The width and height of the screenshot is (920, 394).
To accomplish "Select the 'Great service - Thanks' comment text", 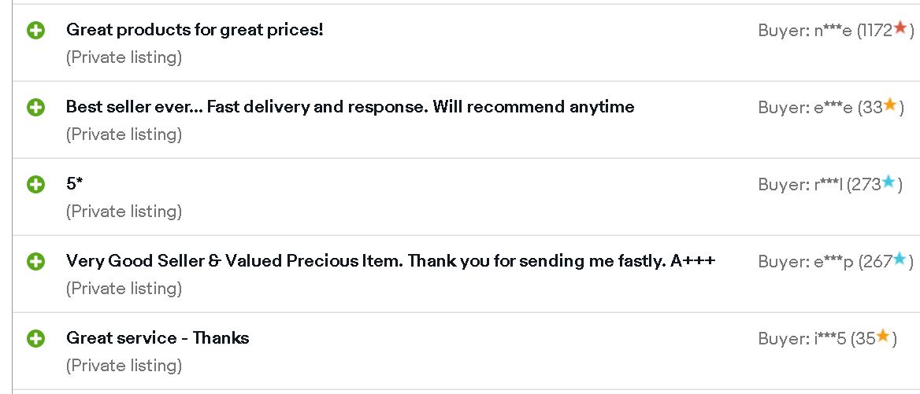I will (158, 338).
